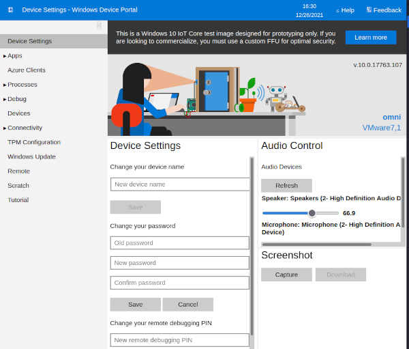The width and height of the screenshot is (409, 349).
Task: Open Windows Update page
Action: click(x=31, y=156)
